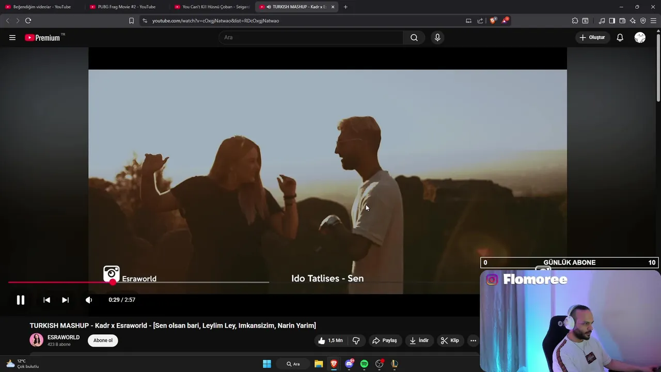661x372 pixels.
Task: View site information icon
Action: tap(145, 21)
